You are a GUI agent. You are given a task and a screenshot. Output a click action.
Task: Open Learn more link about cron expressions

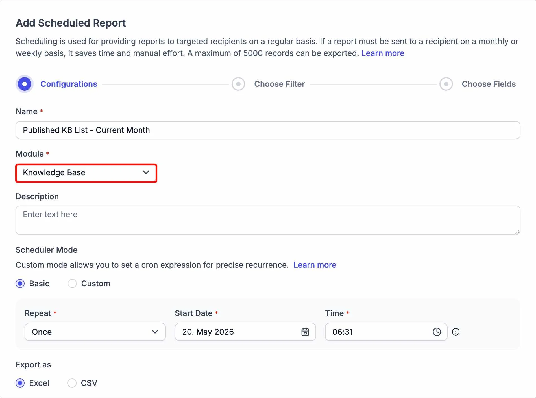click(315, 265)
